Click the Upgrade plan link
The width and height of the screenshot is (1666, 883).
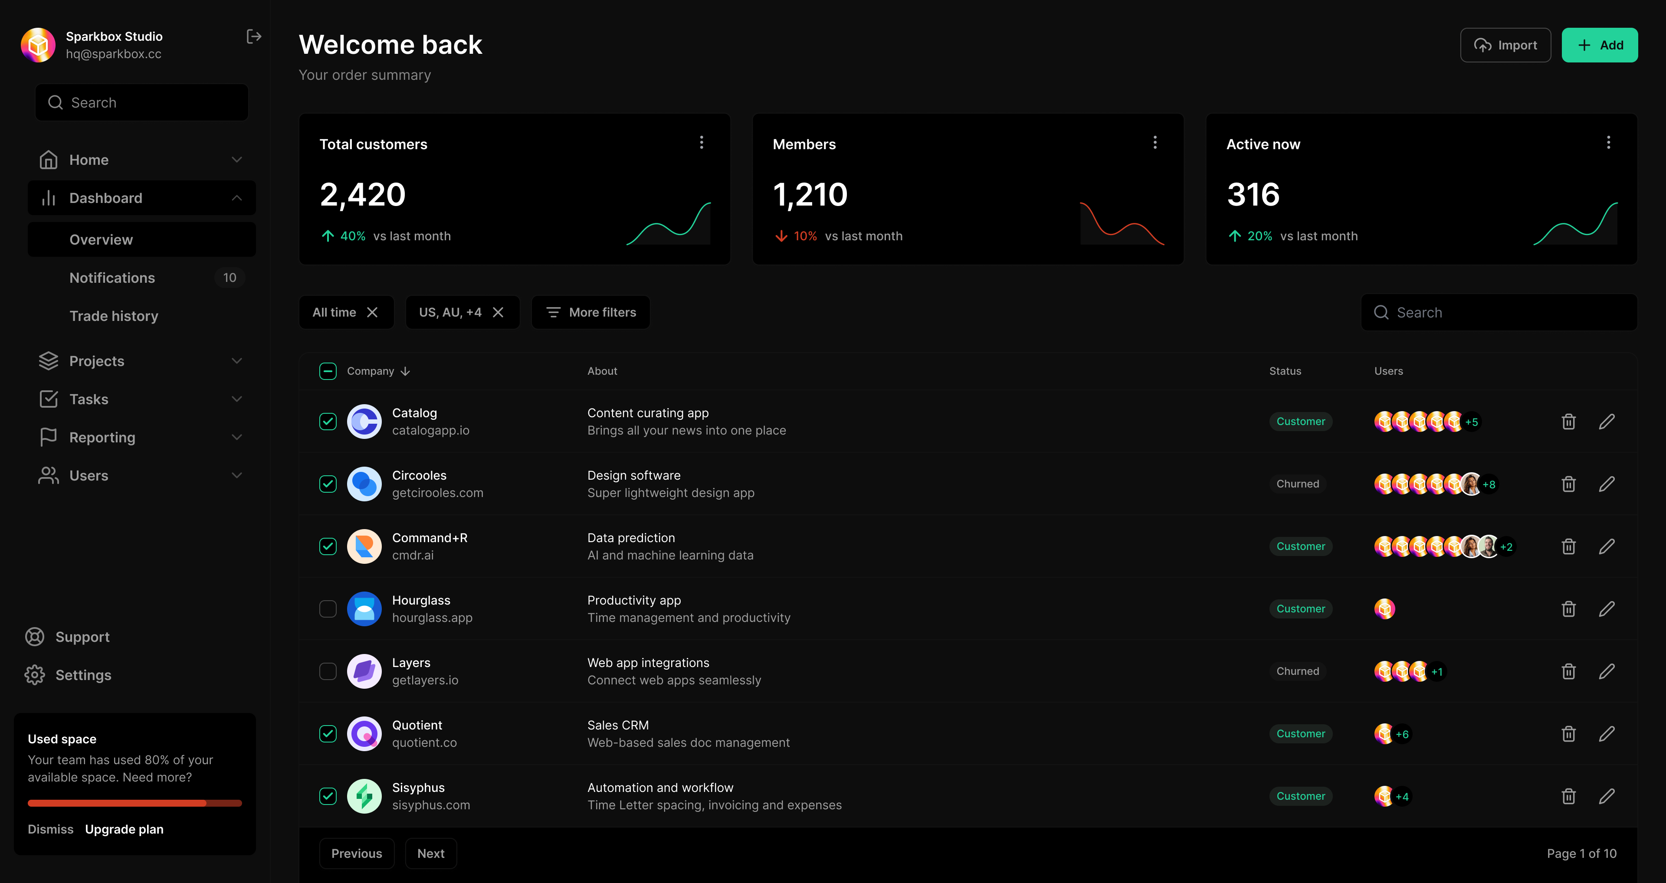(x=124, y=829)
